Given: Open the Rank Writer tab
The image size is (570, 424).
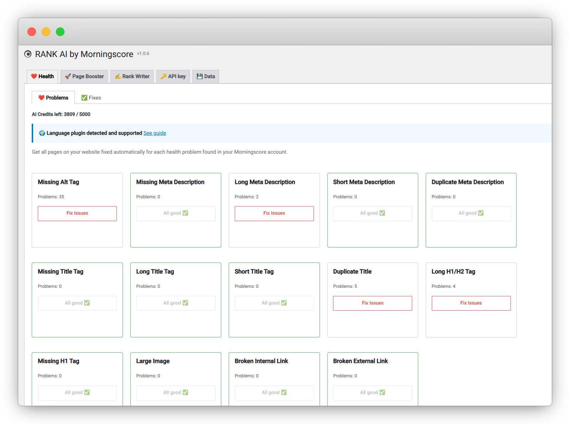Looking at the screenshot, I should [x=132, y=76].
